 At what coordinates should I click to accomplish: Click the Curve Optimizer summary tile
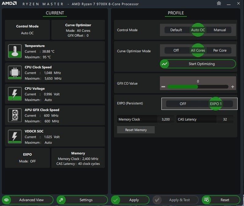(x=78, y=30)
